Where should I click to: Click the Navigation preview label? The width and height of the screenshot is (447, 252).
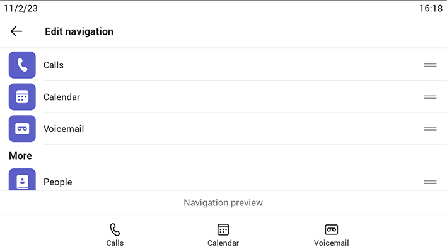[x=223, y=202]
